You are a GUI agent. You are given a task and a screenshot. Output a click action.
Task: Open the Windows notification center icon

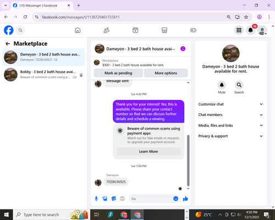click(x=266, y=215)
